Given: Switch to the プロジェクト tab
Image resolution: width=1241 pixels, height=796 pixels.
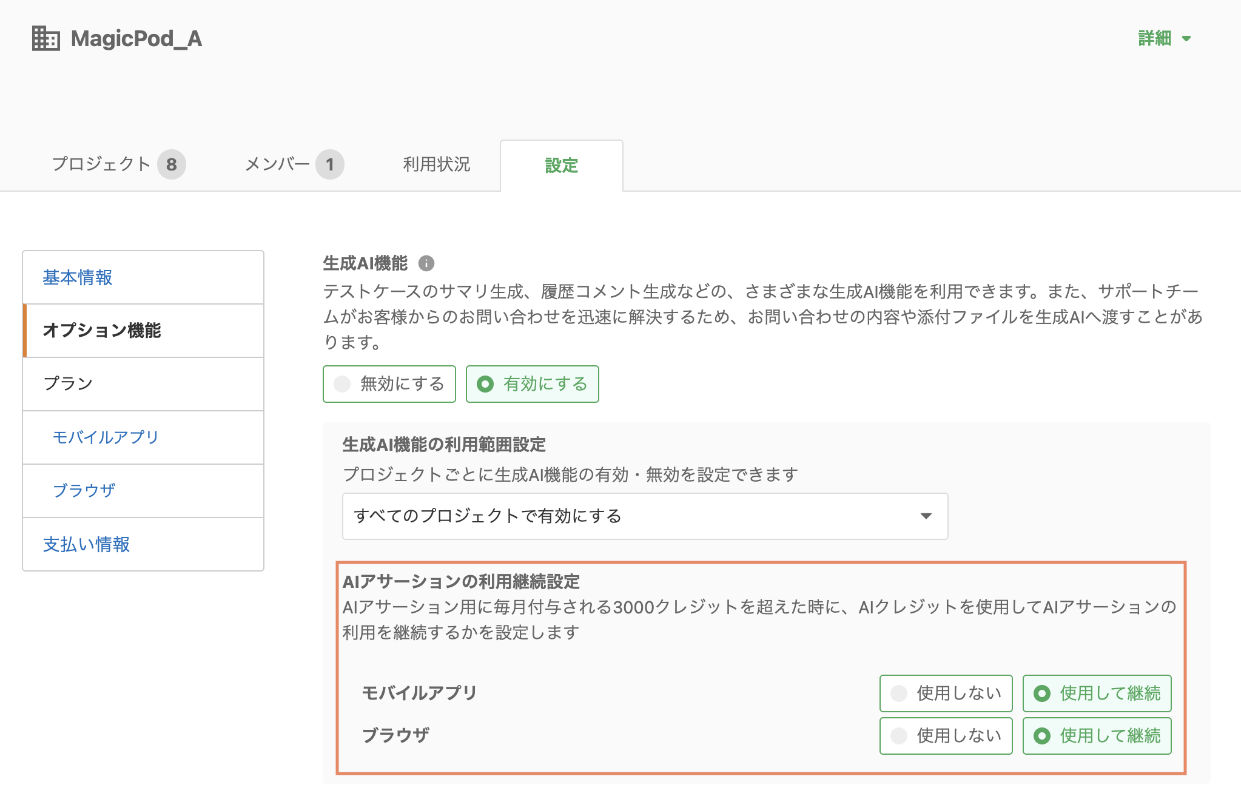Looking at the screenshot, I should 118,164.
